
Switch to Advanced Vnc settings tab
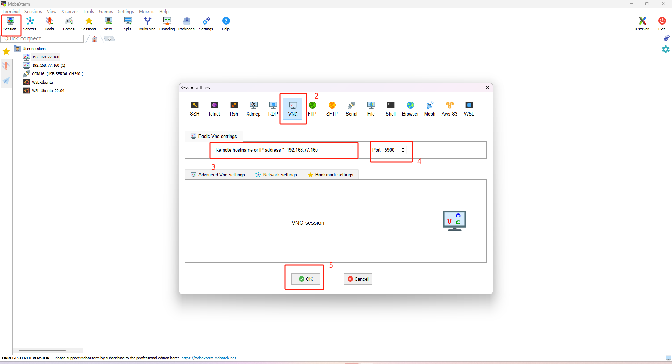pos(218,175)
